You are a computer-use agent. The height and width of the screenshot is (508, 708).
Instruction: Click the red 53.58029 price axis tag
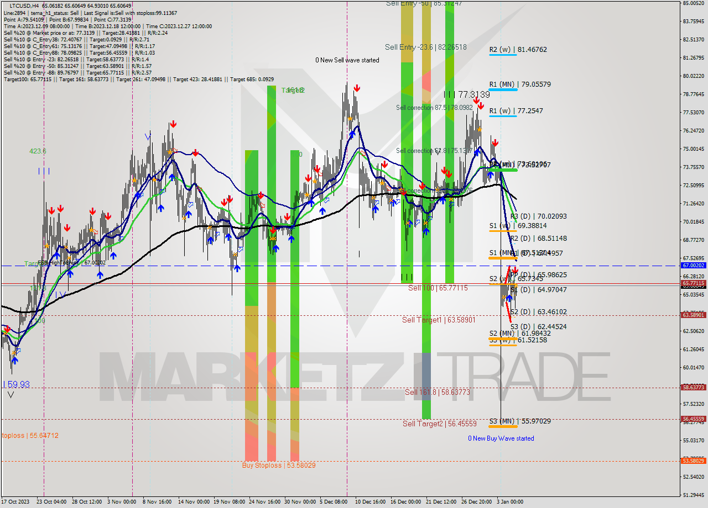click(x=693, y=461)
